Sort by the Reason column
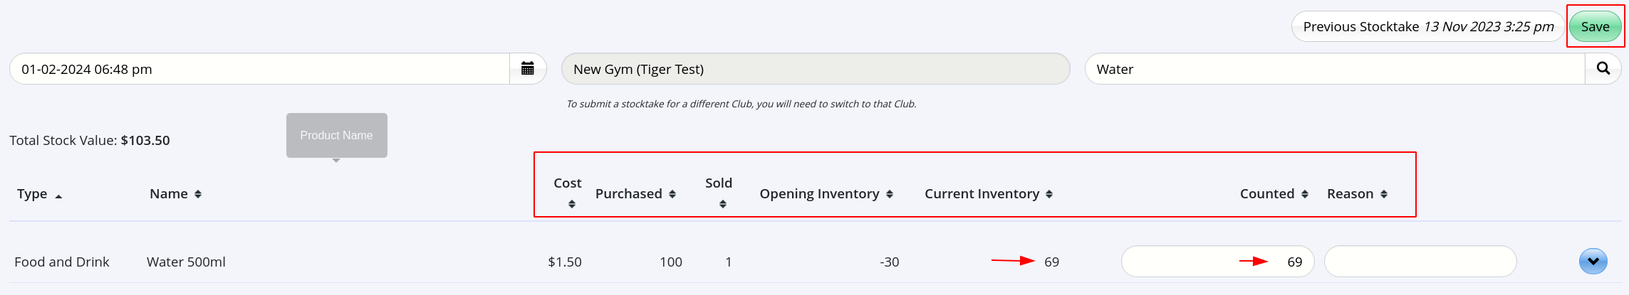 (1357, 194)
